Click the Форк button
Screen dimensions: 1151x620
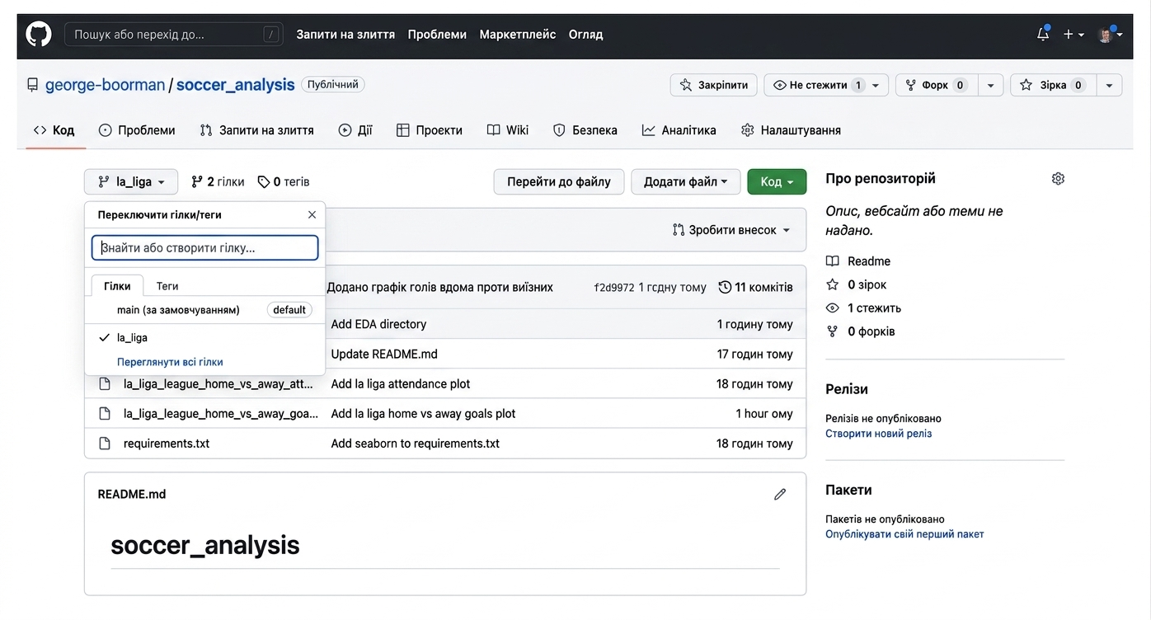(x=936, y=85)
